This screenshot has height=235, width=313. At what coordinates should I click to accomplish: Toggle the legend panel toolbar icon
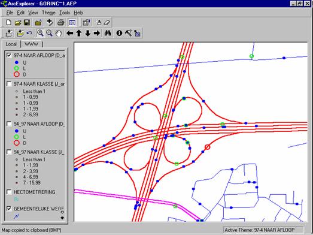click(x=72, y=22)
